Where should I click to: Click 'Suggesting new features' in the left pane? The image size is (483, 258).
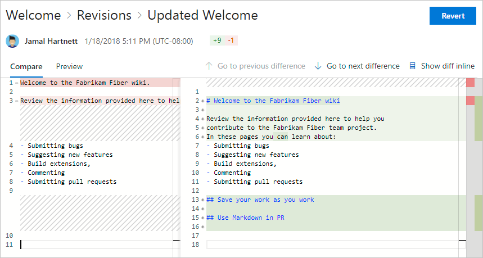tap(70, 155)
